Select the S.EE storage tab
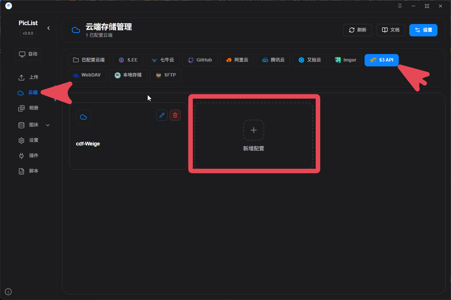This screenshot has width=451, height=300. pyautogui.click(x=128, y=60)
